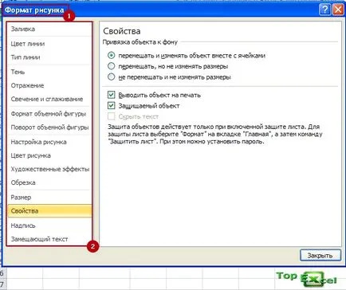346x290 pixels.
Task: Open Поворот объемной фигуры
Action: tap(49, 127)
